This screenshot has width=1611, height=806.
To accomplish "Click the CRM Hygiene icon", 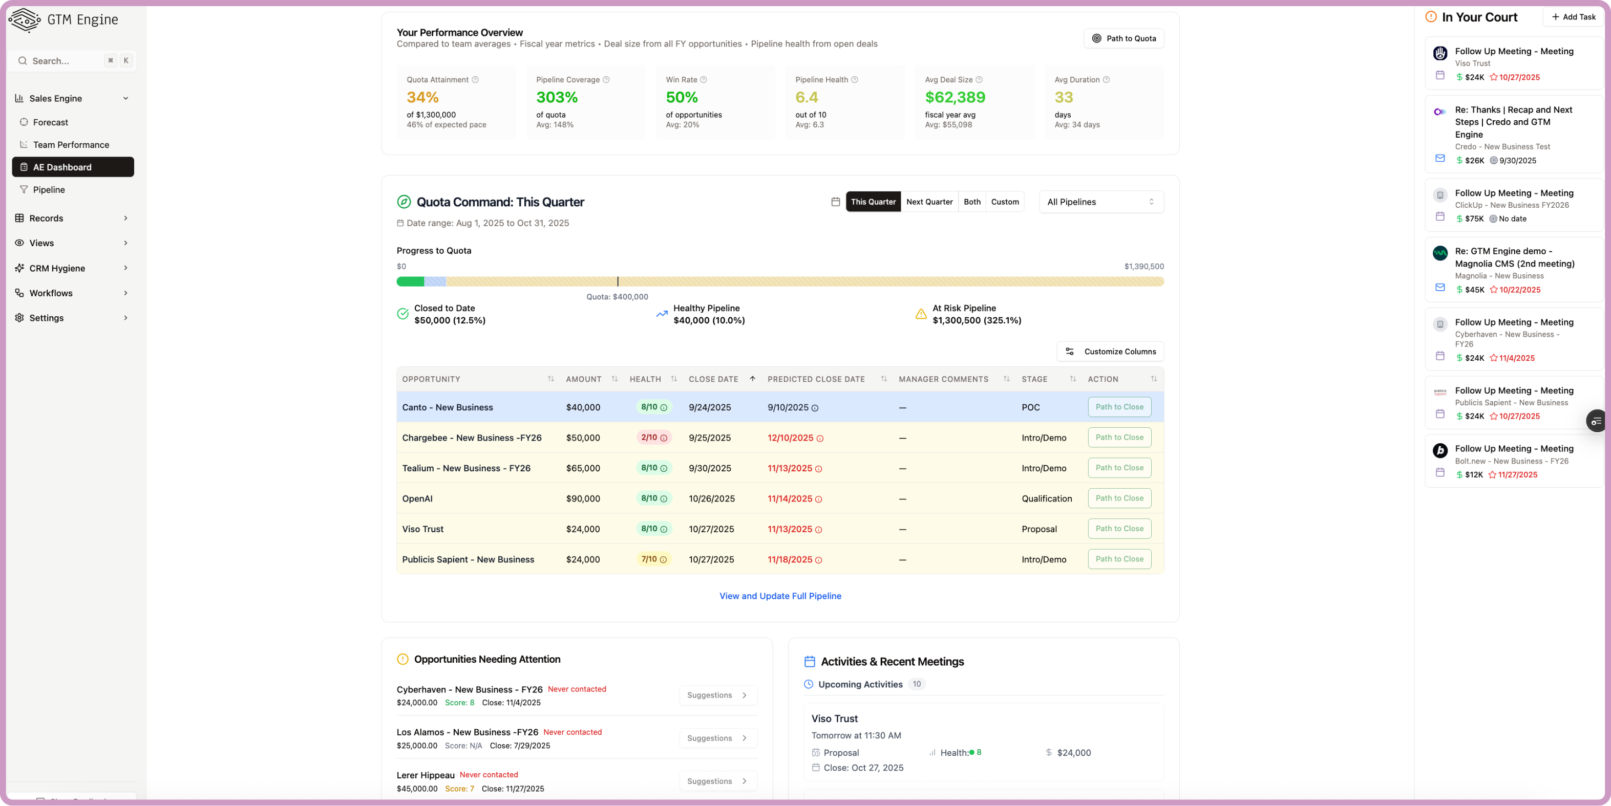I will [19, 268].
